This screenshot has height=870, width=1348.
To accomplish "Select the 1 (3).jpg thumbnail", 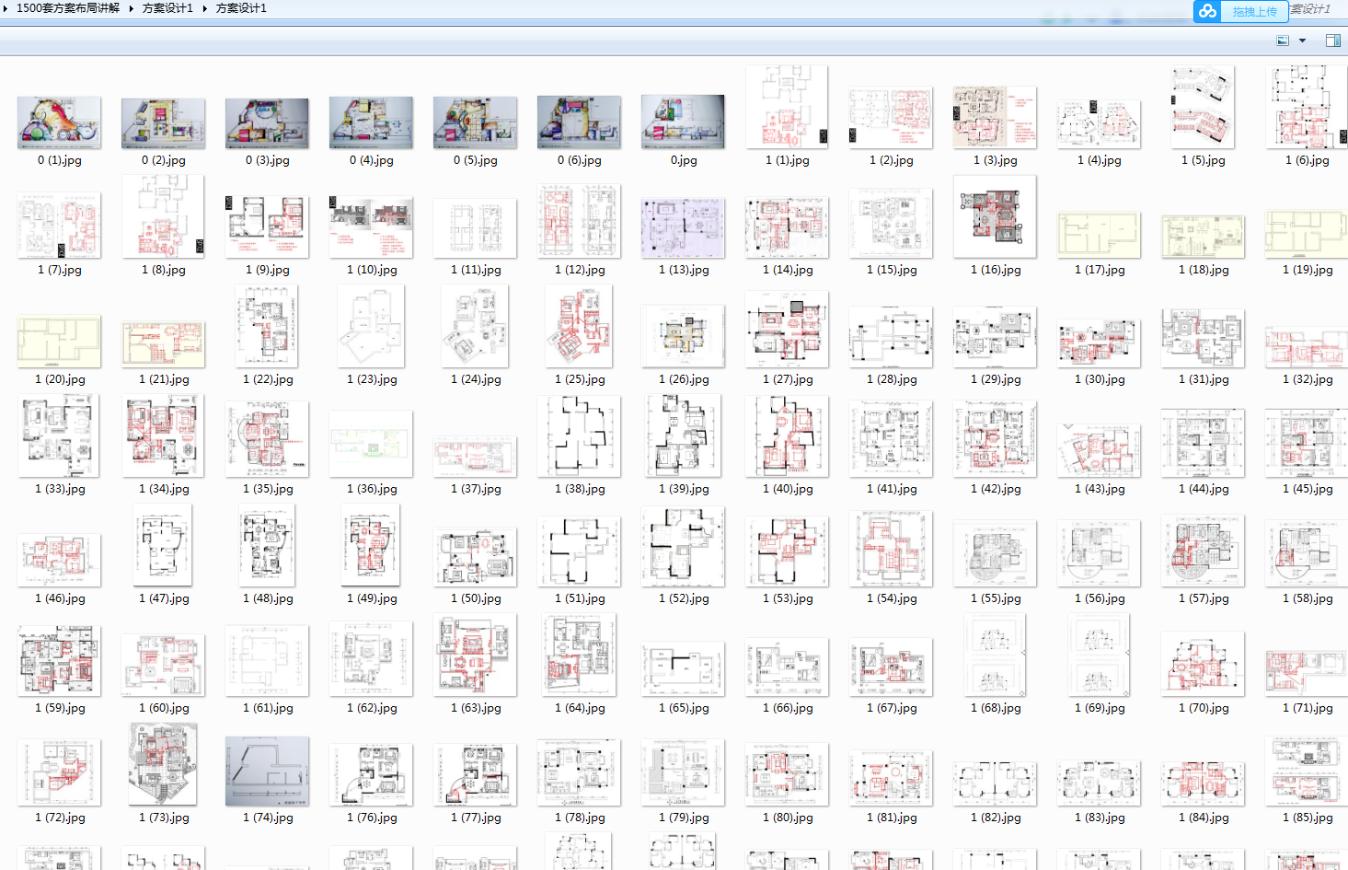I will tap(995, 118).
